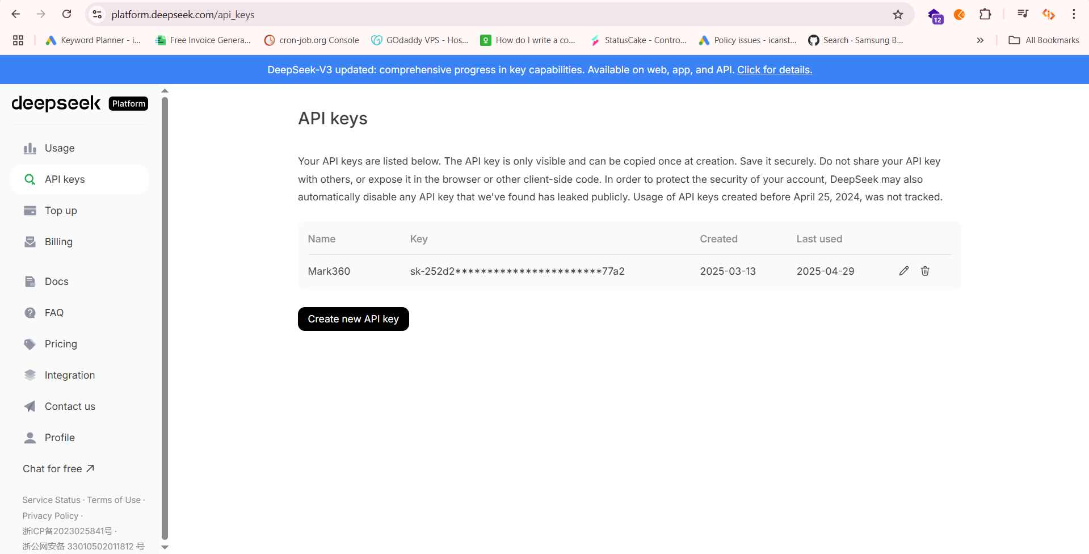This screenshot has height=554, width=1089.
Task: Open the Profile sidebar entry
Action: point(79,438)
